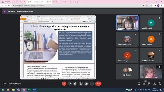Viewport: 164px width, 92px height.
Task: Click camera permission icon in address bar
Action: (x=144, y=6)
